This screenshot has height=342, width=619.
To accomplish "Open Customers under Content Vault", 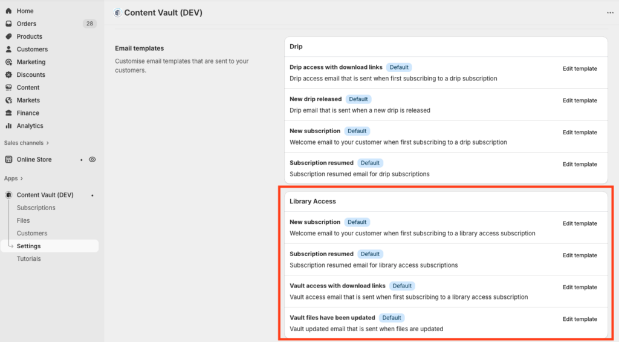I will [32, 233].
